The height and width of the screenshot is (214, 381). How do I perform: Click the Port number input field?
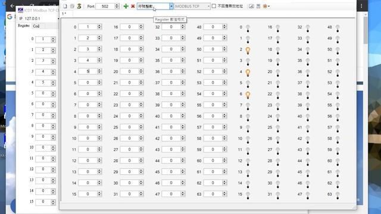click(x=105, y=7)
